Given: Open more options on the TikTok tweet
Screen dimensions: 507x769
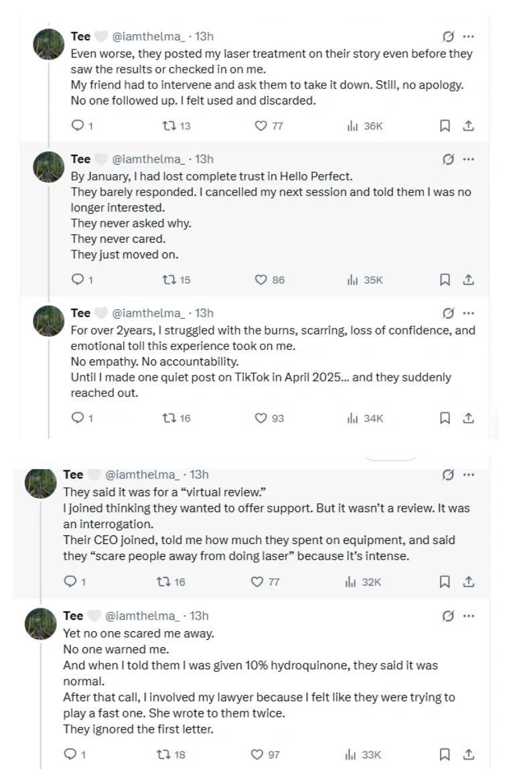Looking at the screenshot, I should (469, 313).
